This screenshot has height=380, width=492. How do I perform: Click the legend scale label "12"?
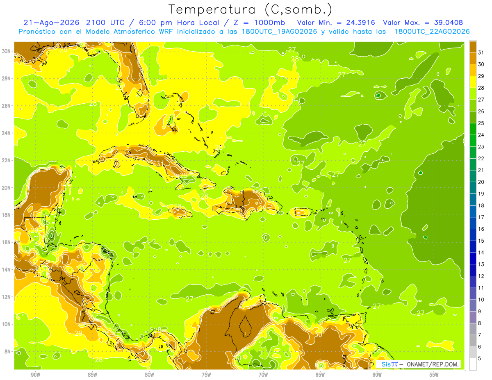[x=481, y=276]
